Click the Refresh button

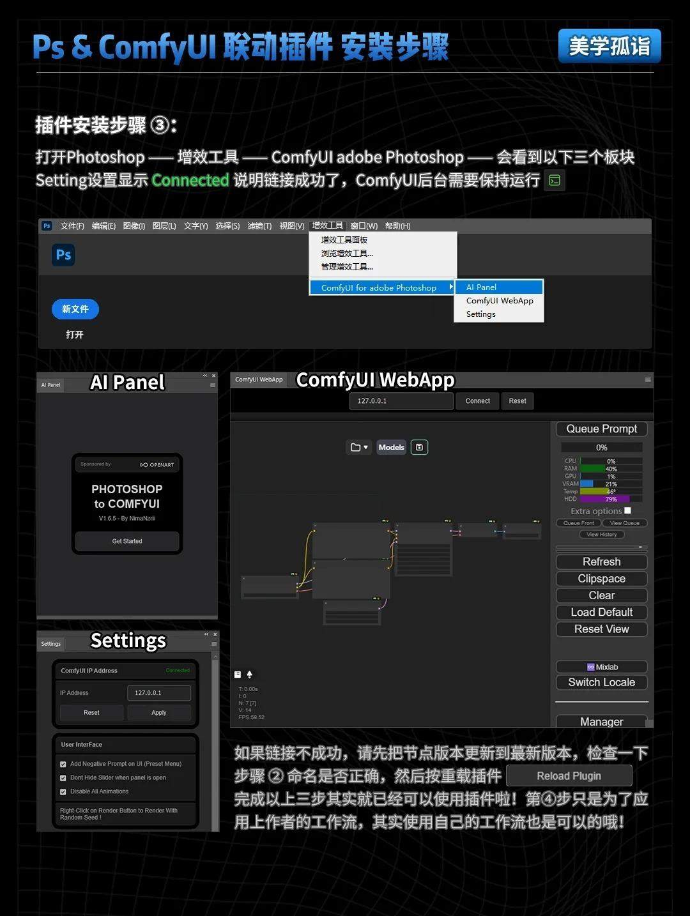tap(602, 562)
